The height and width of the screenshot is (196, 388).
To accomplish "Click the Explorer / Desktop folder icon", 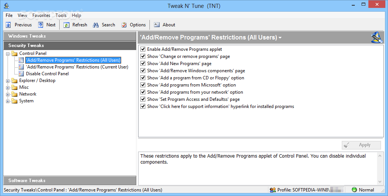I will [14, 81].
